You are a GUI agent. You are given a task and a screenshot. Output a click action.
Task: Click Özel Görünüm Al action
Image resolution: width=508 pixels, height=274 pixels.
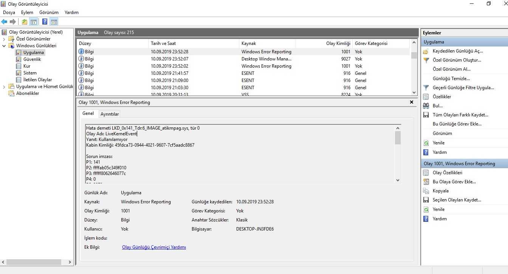click(452, 69)
